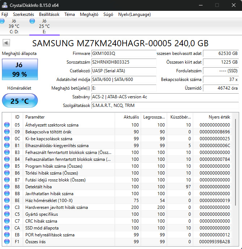Viewport: 242px width, 249px height.
Task: Click the ID column header
Action: pos(17,117)
